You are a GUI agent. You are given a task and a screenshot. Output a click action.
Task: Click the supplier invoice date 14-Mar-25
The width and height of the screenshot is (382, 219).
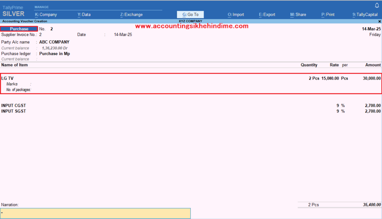pos(123,35)
